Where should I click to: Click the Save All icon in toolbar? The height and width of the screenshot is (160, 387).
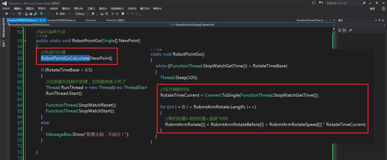coord(35,14)
